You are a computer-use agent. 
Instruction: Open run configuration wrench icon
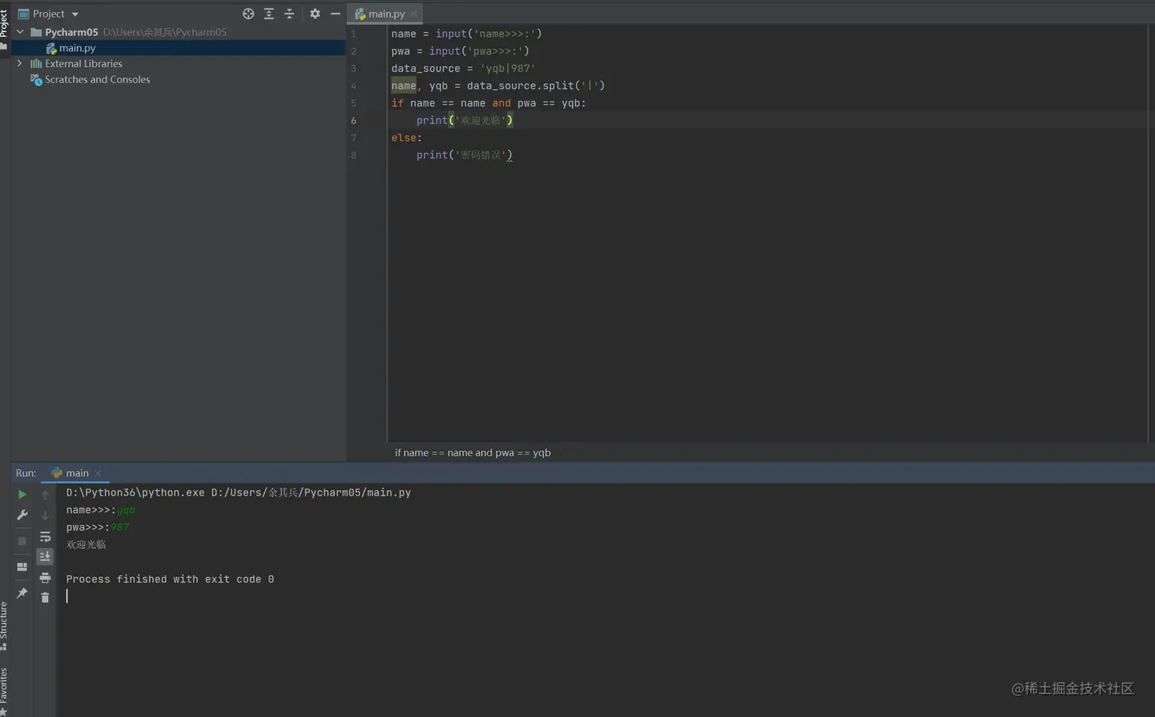click(22, 515)
